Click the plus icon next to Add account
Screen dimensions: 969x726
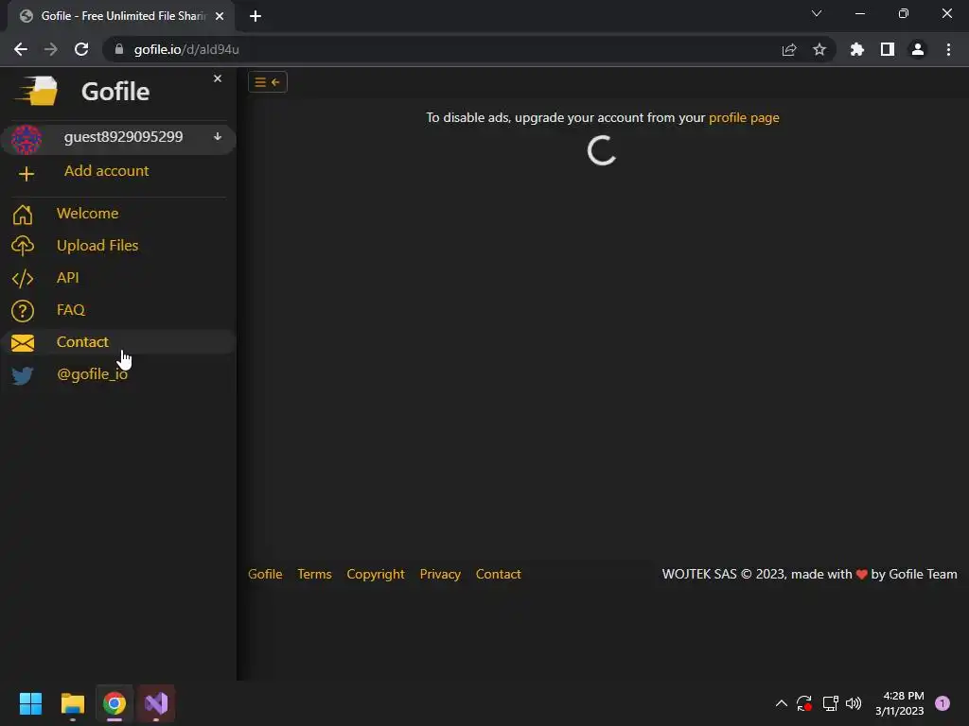pyautogui.click(x=26, y=174)
